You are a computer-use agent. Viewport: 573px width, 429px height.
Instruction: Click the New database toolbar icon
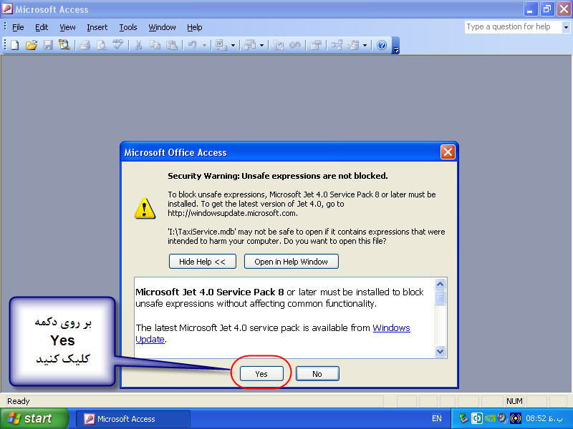tap(14, 45)
